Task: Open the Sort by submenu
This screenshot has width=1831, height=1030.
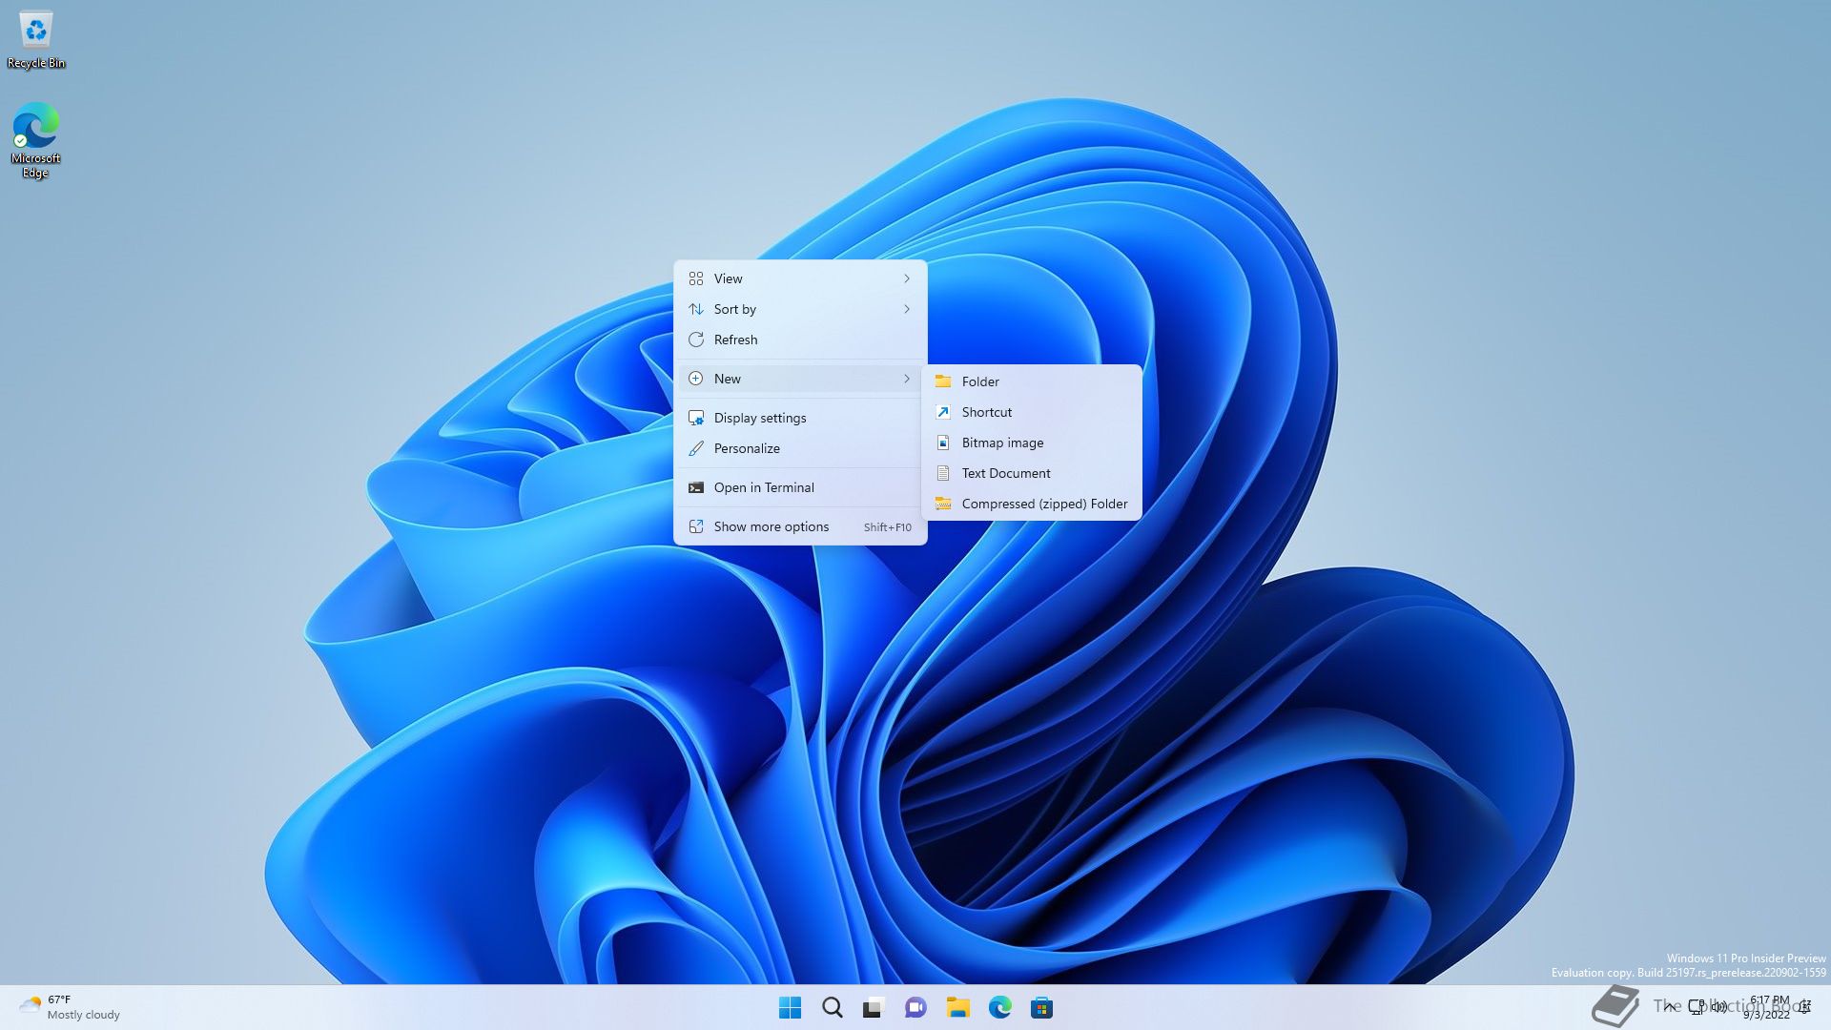Action: tap(800, 309)
